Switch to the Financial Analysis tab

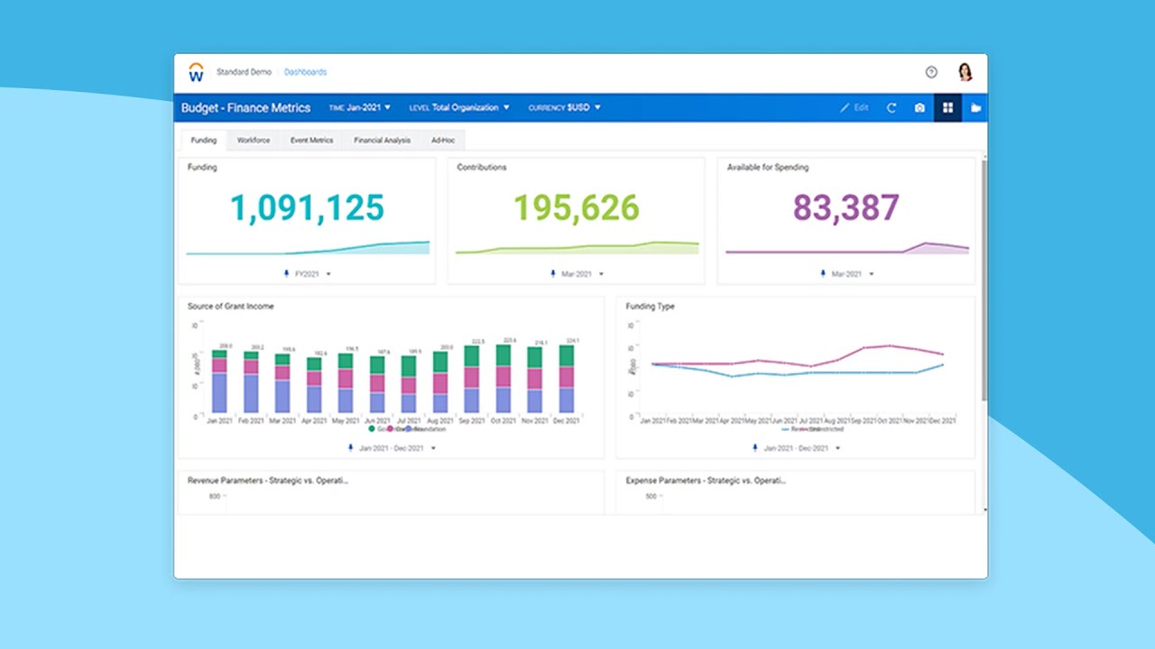pos(382,141)
